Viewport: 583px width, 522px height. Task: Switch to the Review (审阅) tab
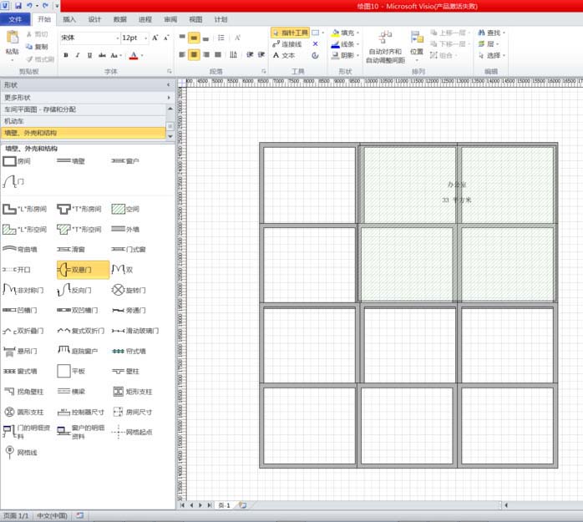click(170, 19)
